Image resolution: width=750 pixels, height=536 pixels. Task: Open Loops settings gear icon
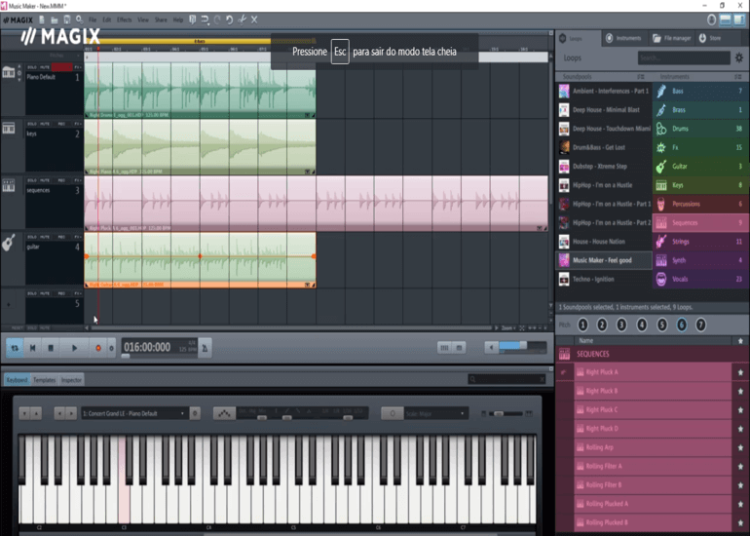coord(739,57)
